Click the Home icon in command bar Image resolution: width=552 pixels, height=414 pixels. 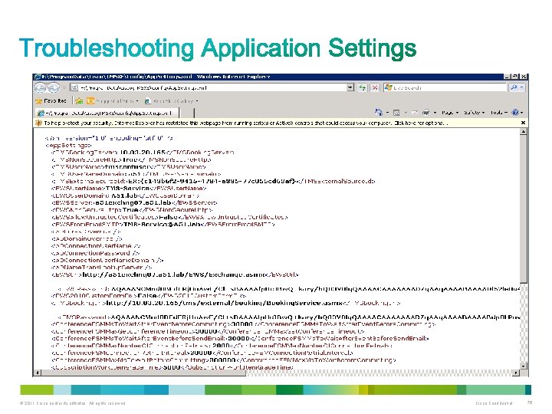pyautogui.click(x=379, y=112)
